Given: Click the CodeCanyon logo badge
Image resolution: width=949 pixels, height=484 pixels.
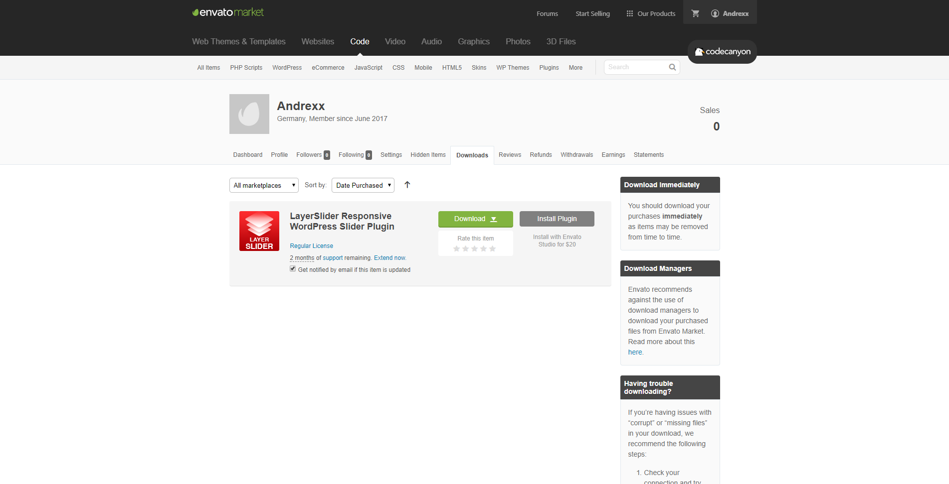Looking at the screenshot, I should [x=722, y=52].
